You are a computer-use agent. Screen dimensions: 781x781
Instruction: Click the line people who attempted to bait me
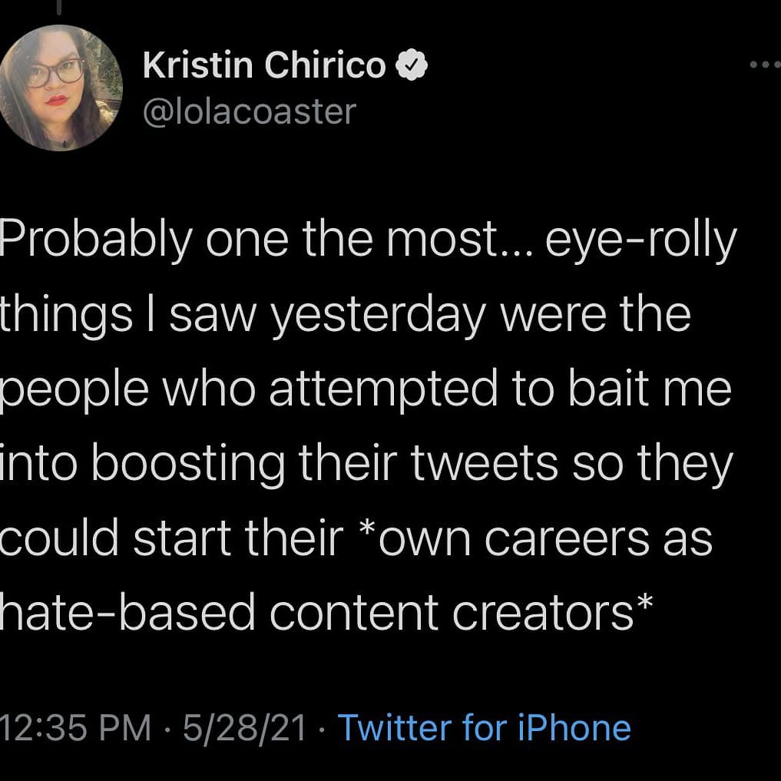point(366,389)
